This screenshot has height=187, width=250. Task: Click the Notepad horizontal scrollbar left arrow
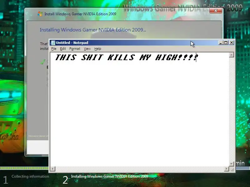coord(53,169)
